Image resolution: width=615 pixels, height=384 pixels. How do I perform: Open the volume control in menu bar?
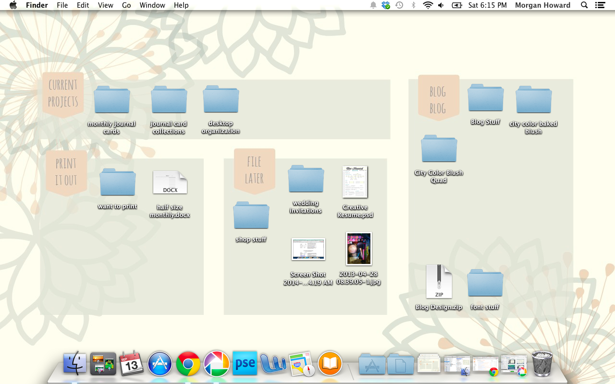441,5
